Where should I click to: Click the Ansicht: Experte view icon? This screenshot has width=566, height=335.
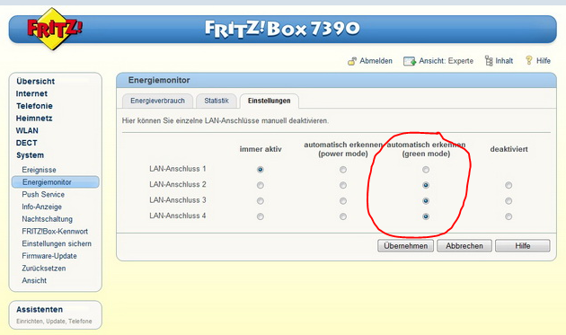(410, 61)
